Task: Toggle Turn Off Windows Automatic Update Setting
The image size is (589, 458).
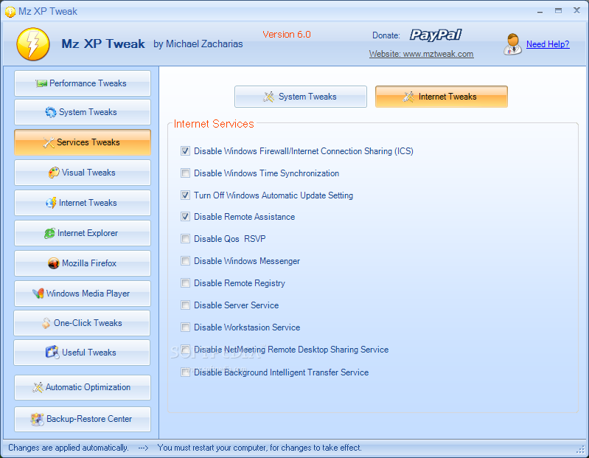Action: [x=185, y=195]
